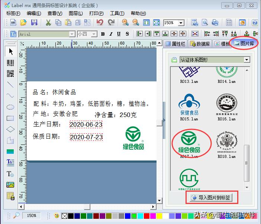
Task: Switch to the 图片库 tab
Action: pyautogui.click(x=244, y=43)
